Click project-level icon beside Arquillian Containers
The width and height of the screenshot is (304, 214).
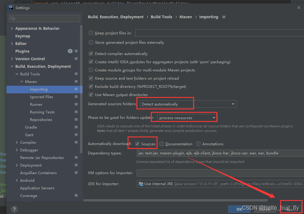(x=76, y=173)
